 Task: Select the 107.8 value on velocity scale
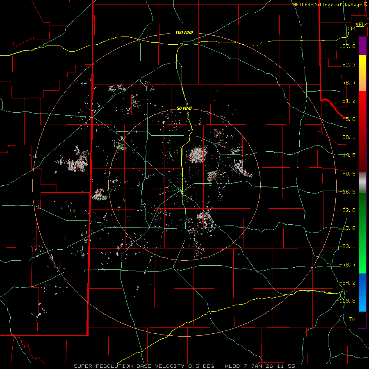click(x=347, y=46)
